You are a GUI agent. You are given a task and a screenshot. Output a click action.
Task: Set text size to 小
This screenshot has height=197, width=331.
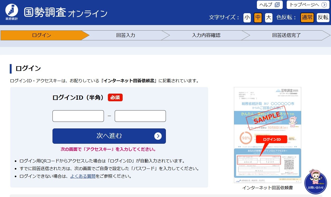[x=247, y=18]
